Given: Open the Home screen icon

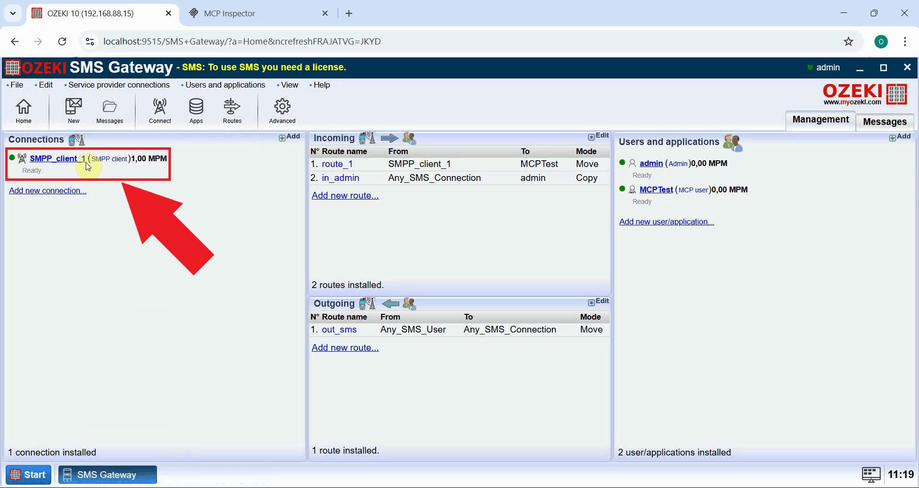Looking at the screenshot, I should 23,110.
